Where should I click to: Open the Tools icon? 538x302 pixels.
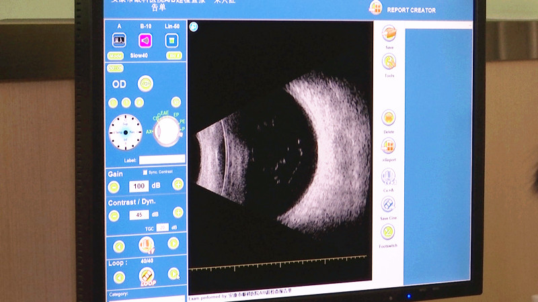click(x=389, y=62)
